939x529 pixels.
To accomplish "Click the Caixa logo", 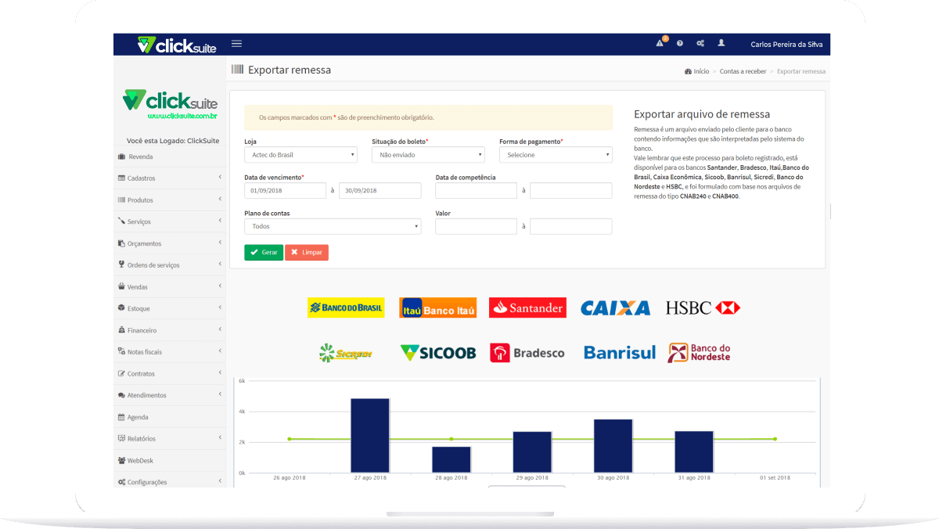I will point(615,308).
